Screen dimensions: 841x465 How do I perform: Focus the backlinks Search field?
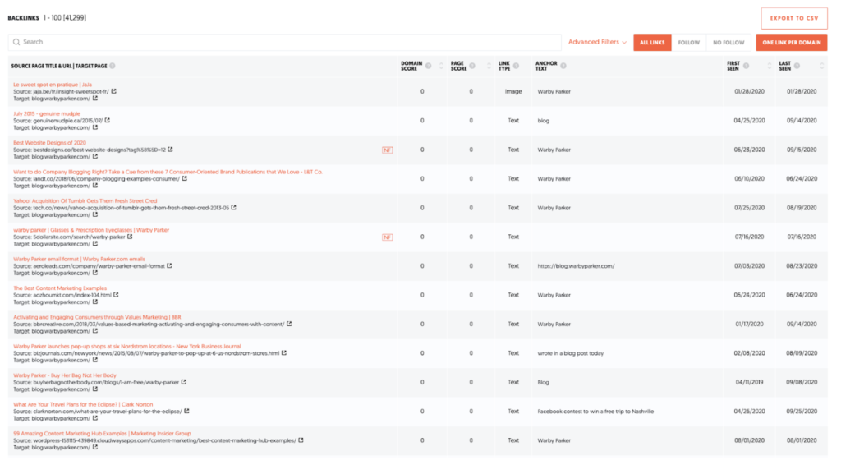tap(285, 42)
